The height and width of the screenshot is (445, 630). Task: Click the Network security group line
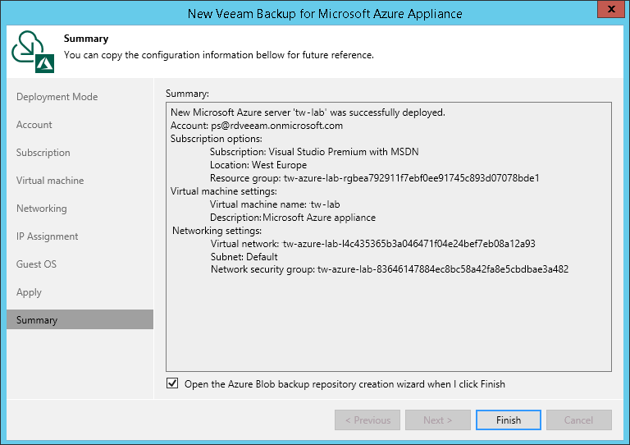tap(390, 269)
